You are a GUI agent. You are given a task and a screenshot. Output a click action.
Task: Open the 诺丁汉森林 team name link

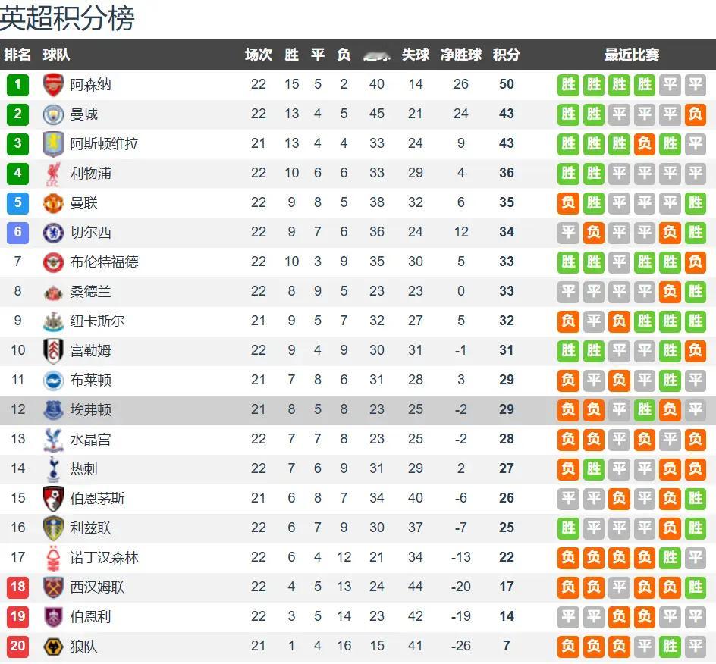104,558
